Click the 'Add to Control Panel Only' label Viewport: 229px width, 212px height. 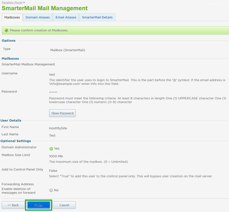click(x=22, y=169)
